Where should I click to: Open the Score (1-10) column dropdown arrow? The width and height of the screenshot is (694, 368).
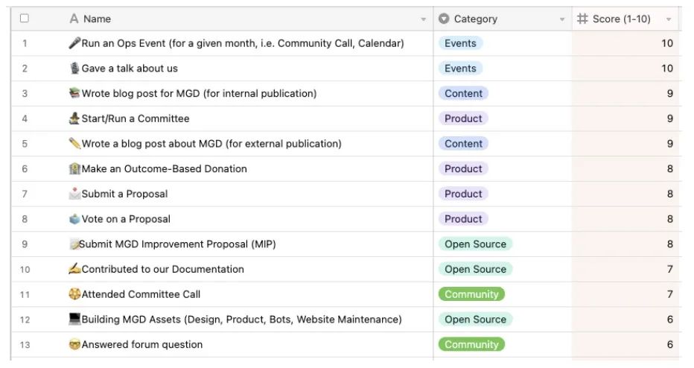[669, 19]
